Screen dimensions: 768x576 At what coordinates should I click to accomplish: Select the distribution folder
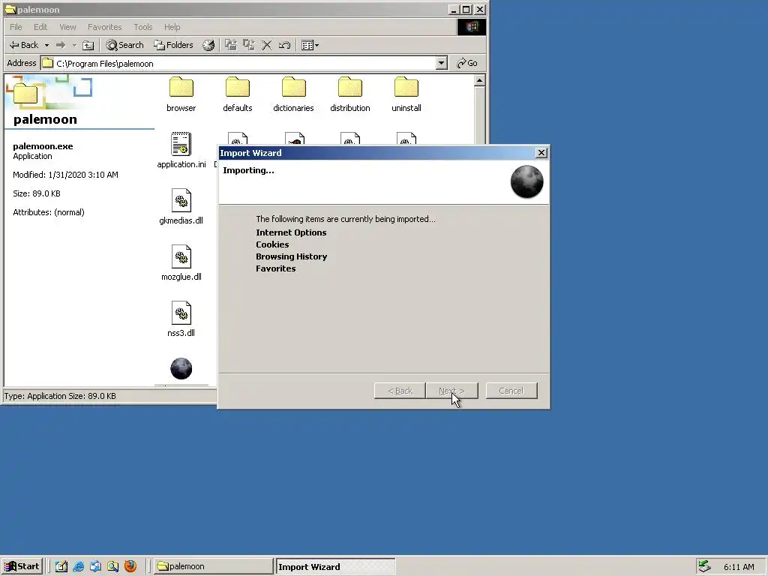click(x=350, y=94)
